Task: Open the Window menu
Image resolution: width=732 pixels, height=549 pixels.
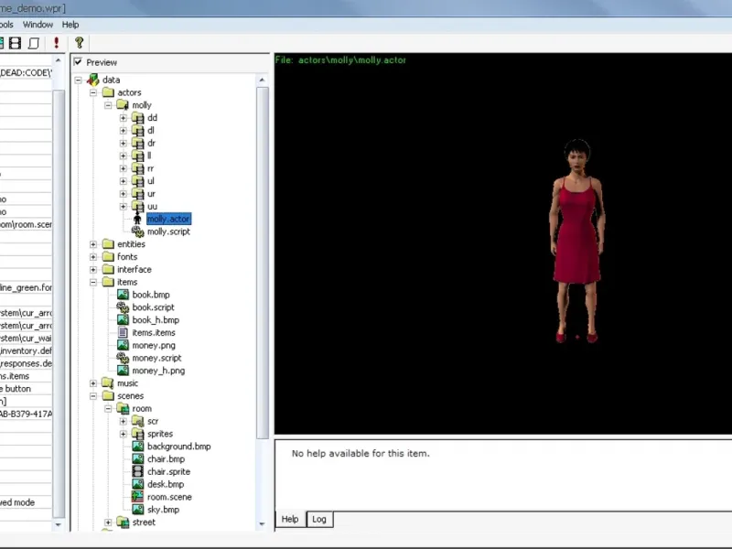Action: pyautogui.click(x=38, y=25)
